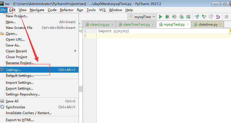Select Synchronize menu entry
231x123 pixels.
tap(39, 107)
